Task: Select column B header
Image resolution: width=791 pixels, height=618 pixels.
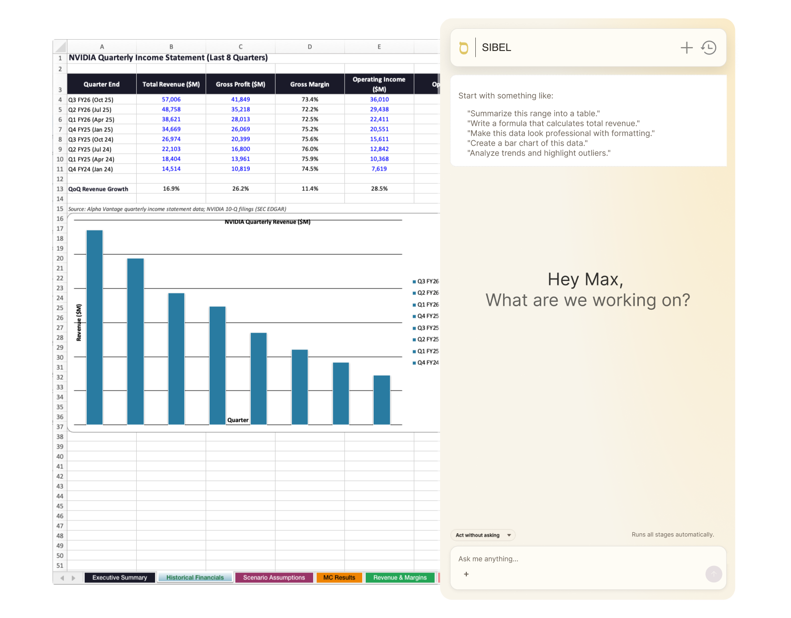Action: 171,47
